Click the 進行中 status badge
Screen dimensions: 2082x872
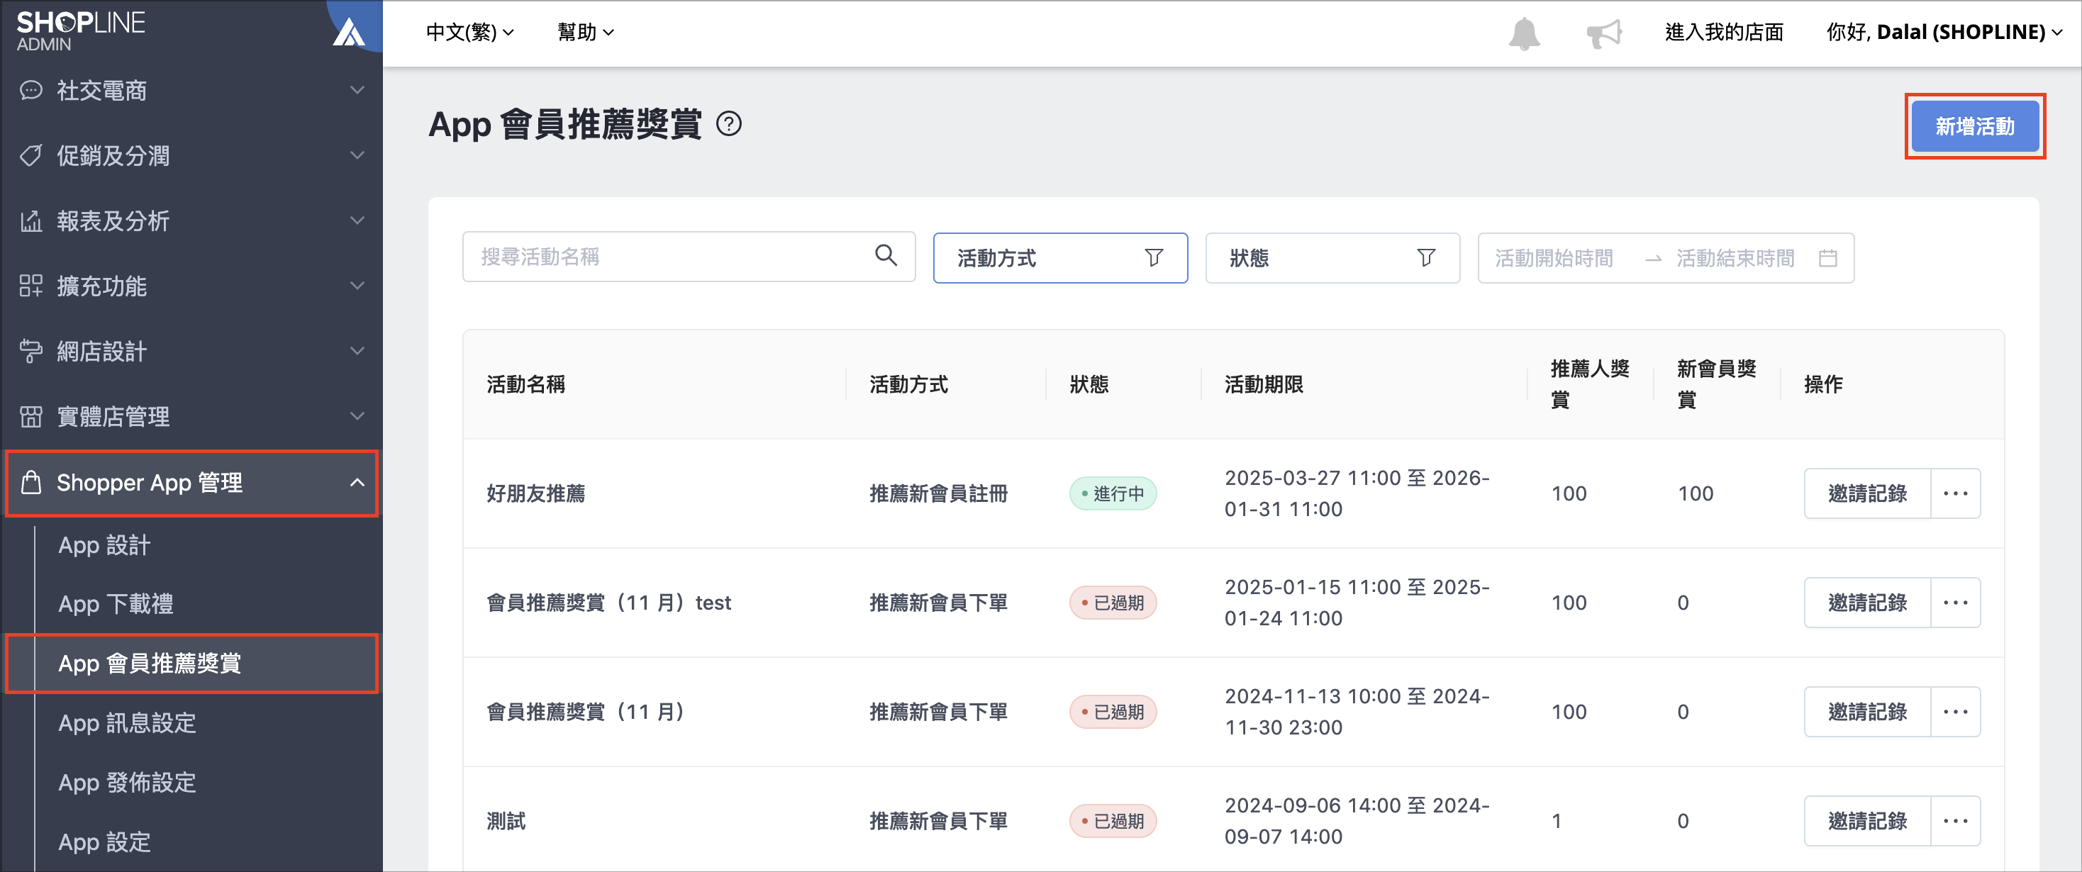click(x=1112, y=493)
